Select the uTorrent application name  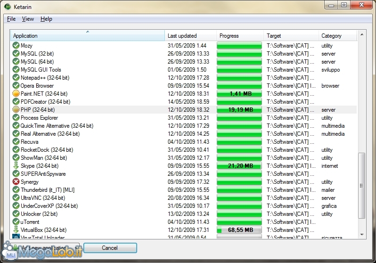pos(30,222)
